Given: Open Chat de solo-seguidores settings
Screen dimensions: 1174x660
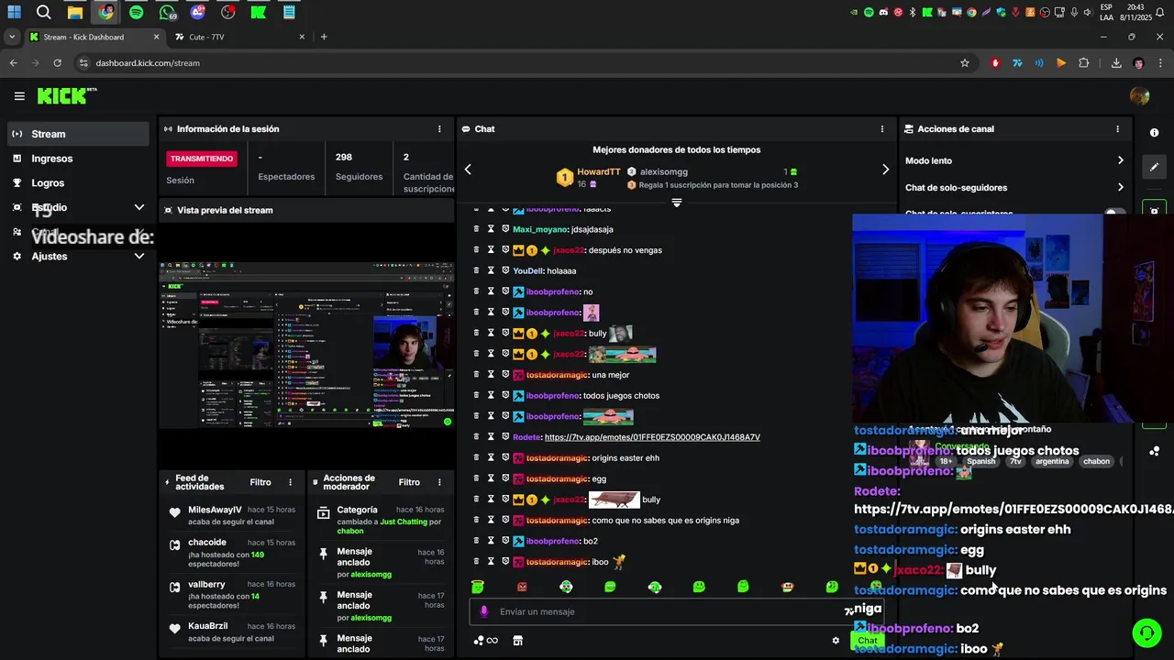Looking at the screenshot, I should tap(1014, 188).
